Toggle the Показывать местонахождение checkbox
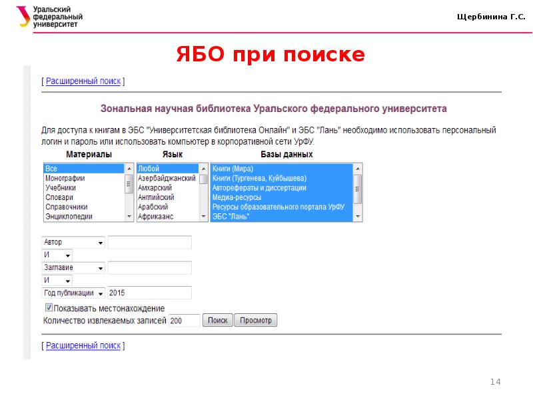533x400 pixels. 49,308
